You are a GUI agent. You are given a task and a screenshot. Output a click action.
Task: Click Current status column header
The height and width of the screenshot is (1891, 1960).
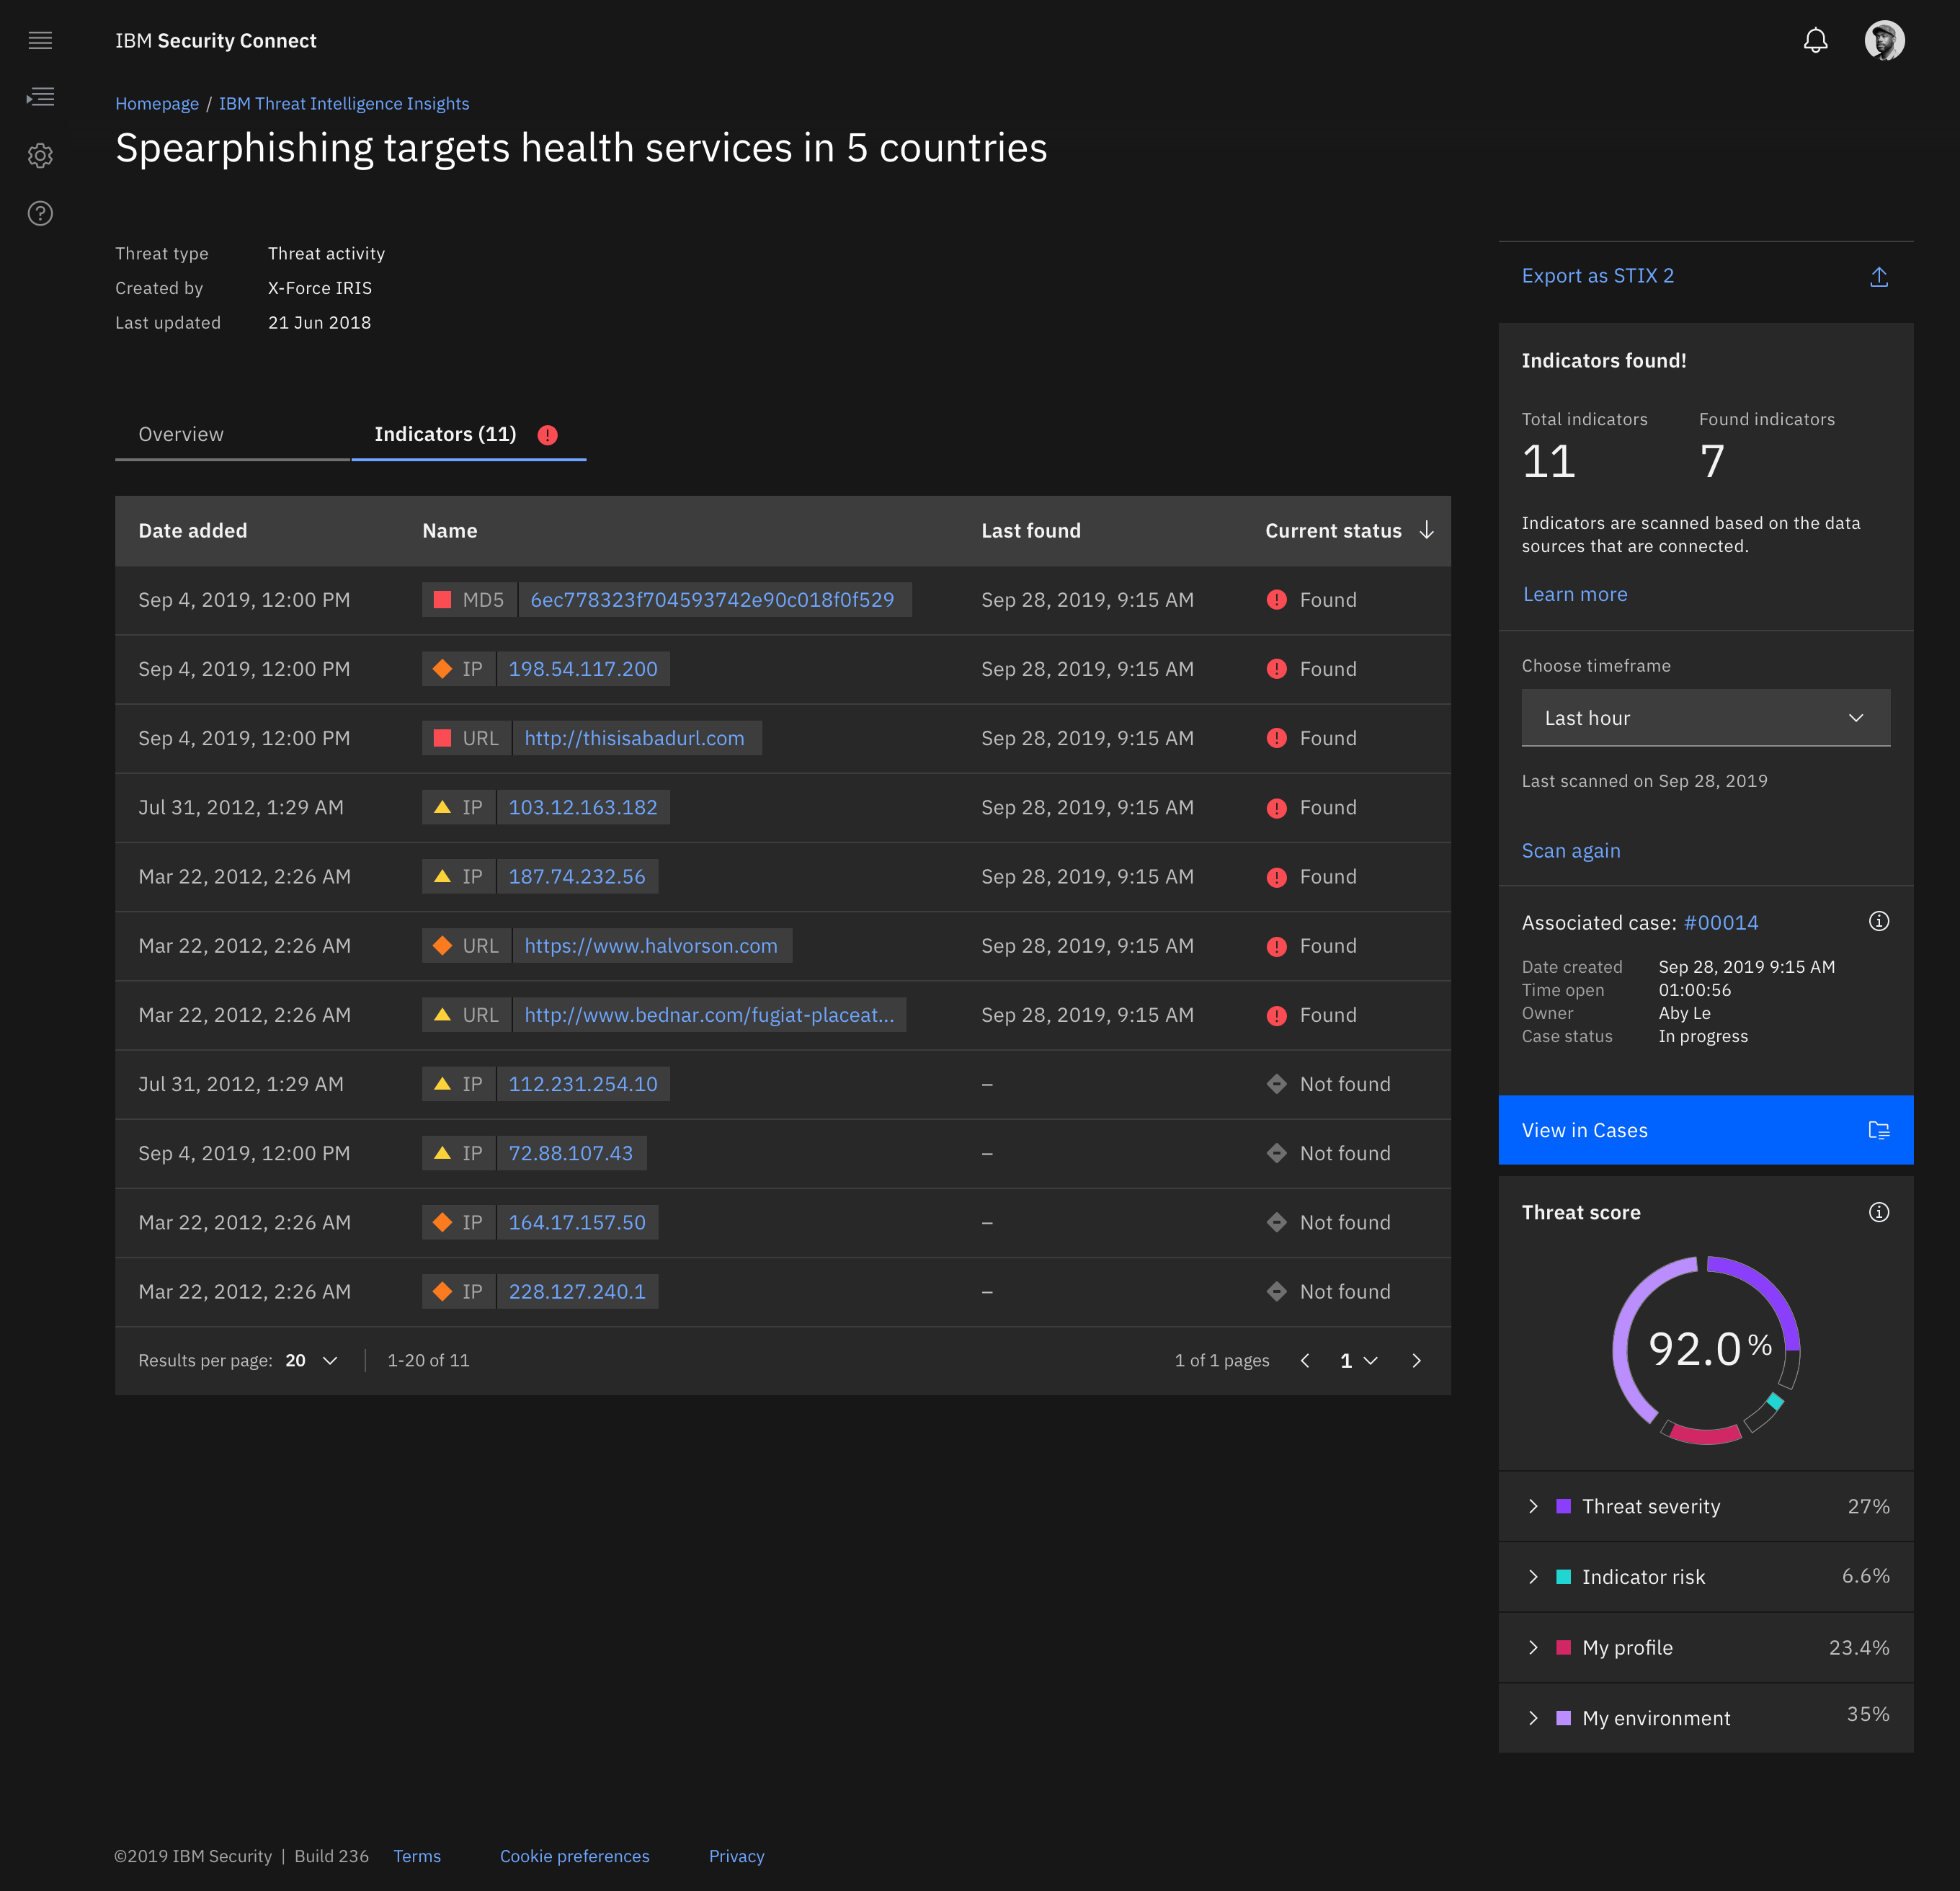(1333, 531)
